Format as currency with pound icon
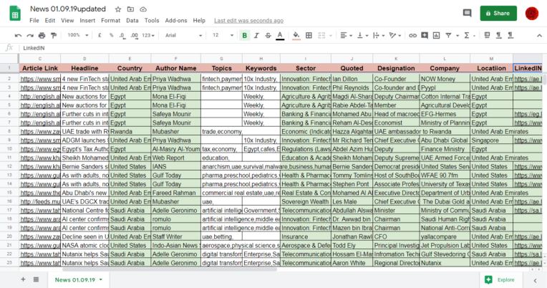Viewport: 547px width, 288px height. pos(100,35)
